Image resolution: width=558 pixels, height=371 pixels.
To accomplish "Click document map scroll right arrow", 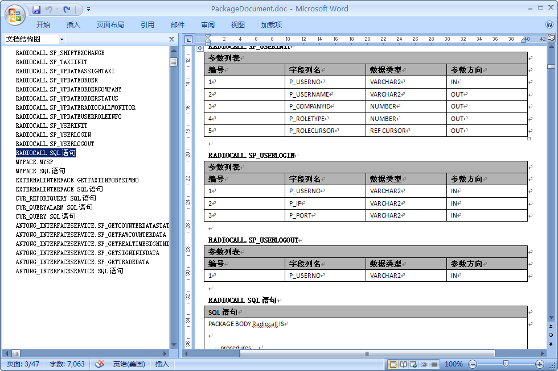I will point(165,353).
